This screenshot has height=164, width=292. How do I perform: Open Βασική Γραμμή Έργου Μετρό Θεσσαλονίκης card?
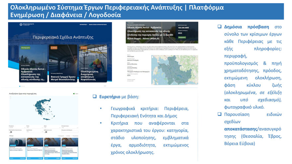click(63, 63)
